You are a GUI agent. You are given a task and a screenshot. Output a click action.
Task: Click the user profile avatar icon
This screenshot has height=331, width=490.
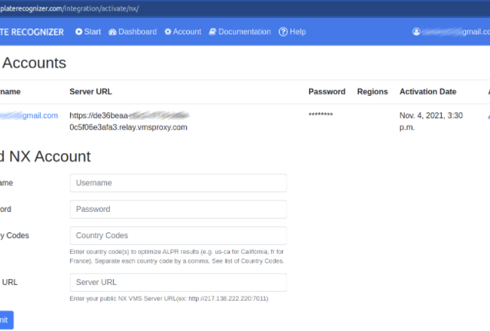pos(416,32)
